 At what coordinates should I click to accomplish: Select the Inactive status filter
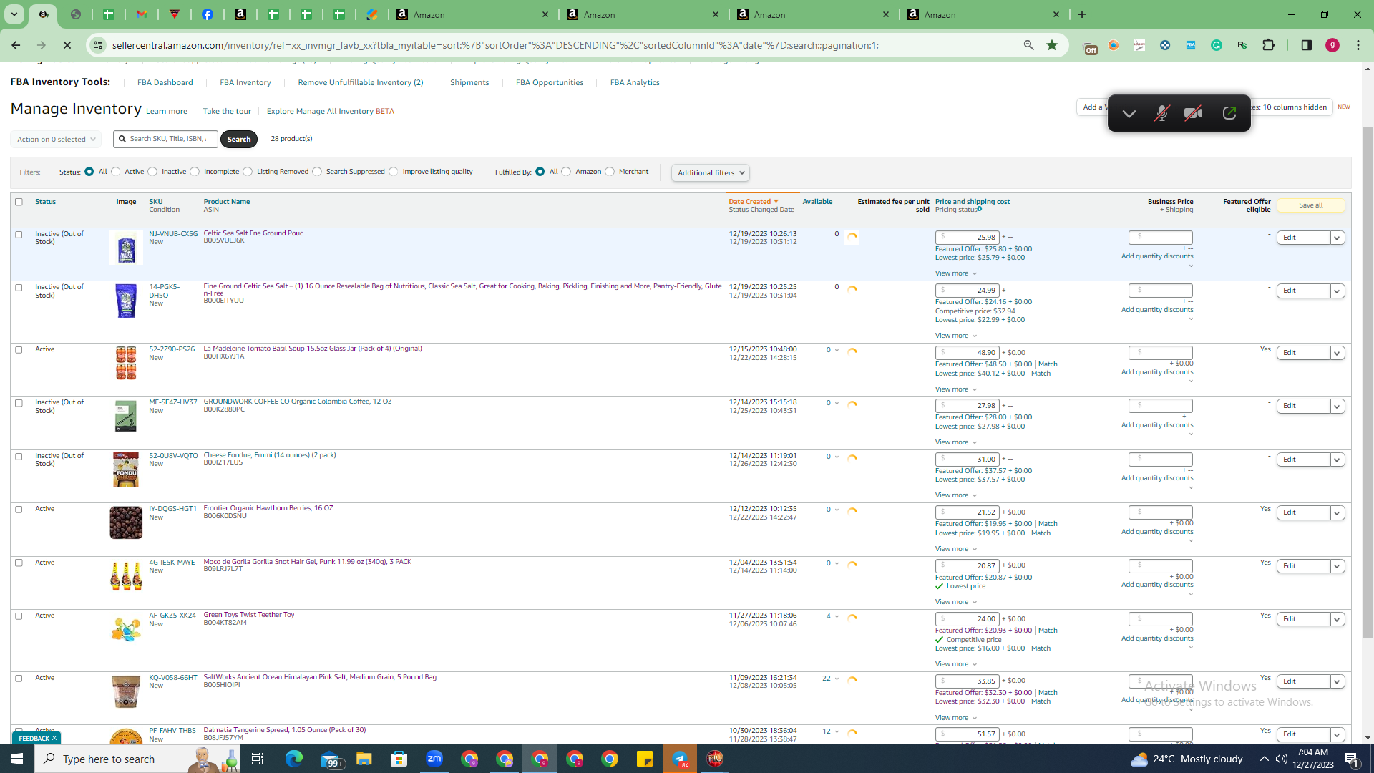tap(152, 172)
